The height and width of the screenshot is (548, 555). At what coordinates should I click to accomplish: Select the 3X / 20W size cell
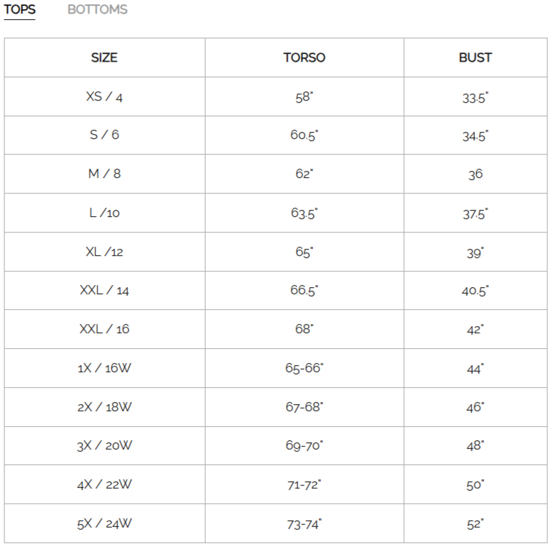tap(104, 446)
